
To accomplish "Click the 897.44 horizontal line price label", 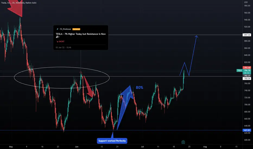I will [247, 35].
